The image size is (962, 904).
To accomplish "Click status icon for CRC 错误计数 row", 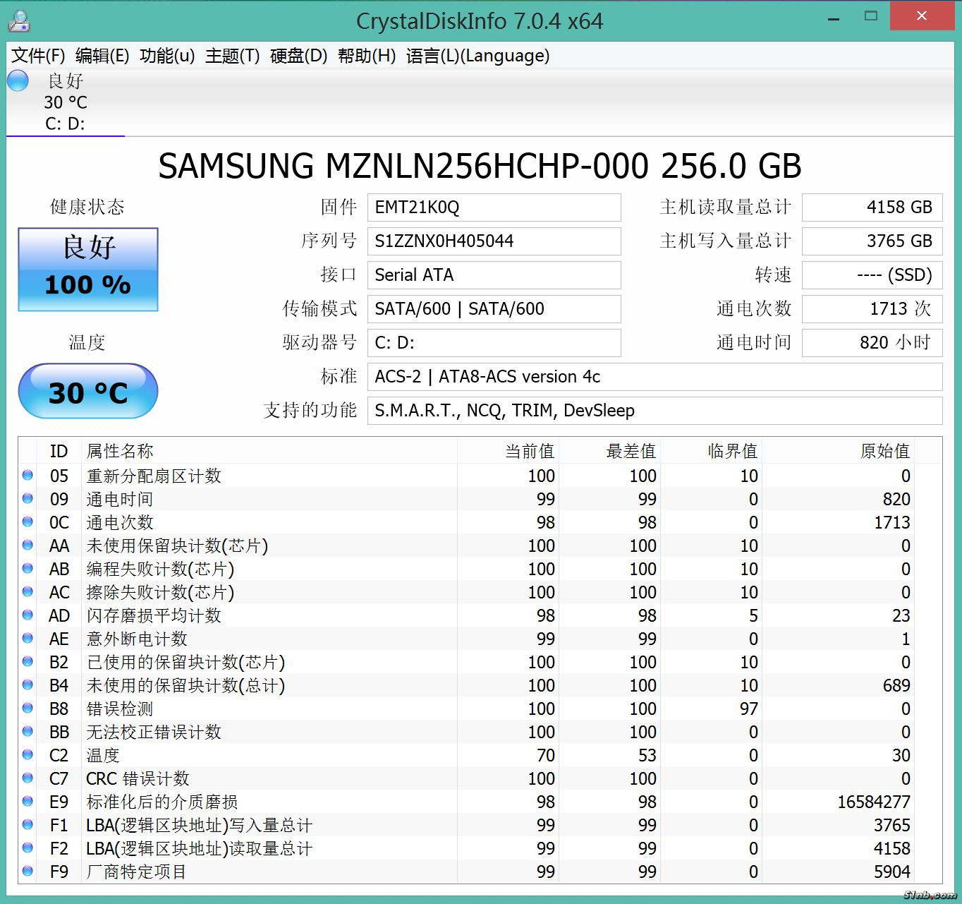I will [x=28, y=778].
